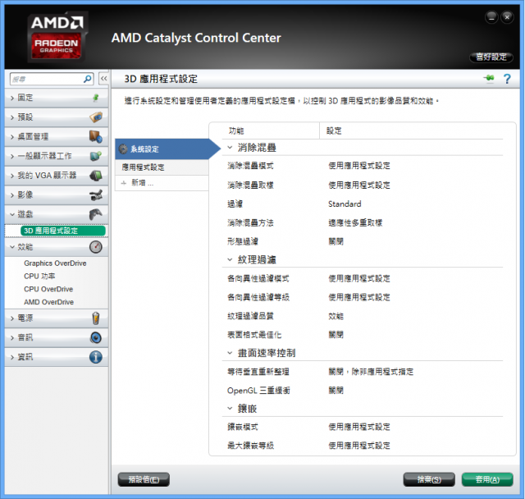Toggle 表面格式最佳化 setting 關閉

pyautogui.click(x=336, y=335)
